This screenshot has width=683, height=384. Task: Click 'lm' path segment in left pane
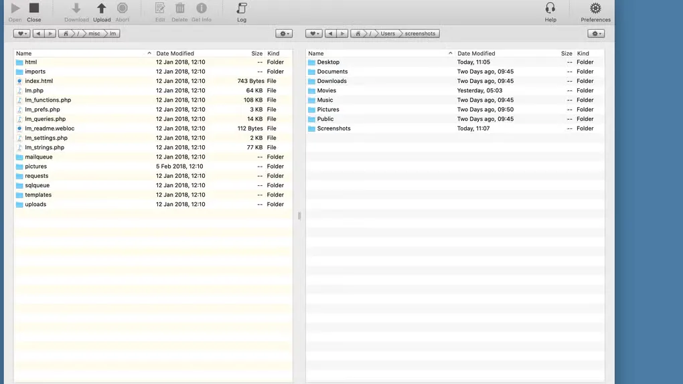click(112, 33)
